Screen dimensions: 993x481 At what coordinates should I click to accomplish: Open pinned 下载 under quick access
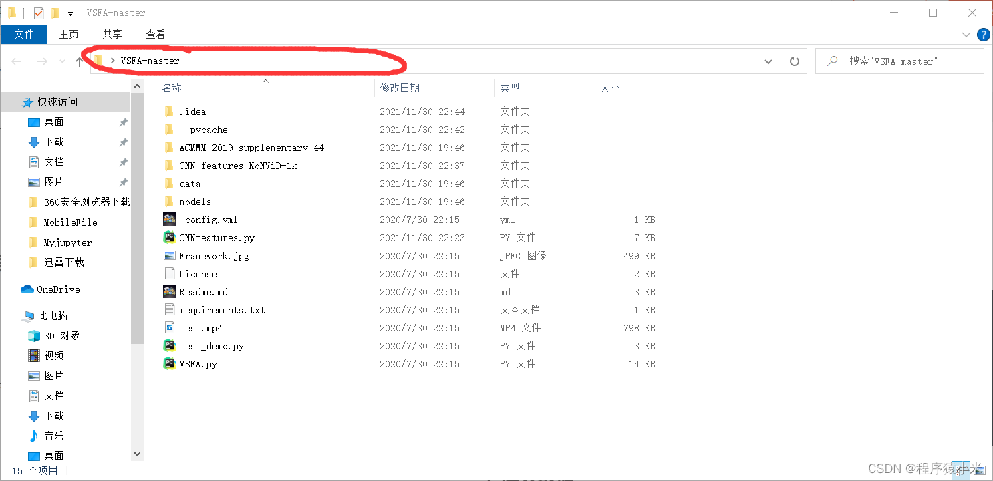pos(54,142)
